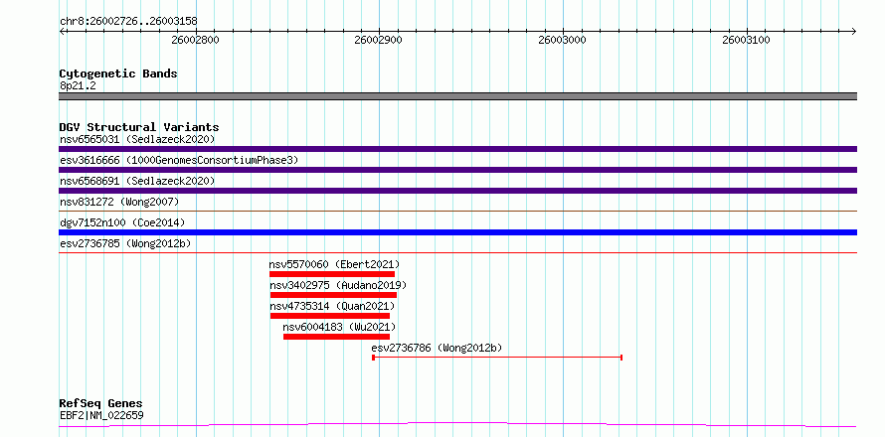The height and width of the screenshot is (437, 885).
Task: Click the Cytogenetic Bands track title
Action: 118,73
